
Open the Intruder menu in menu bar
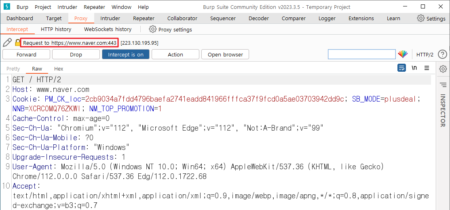[68, 7]
